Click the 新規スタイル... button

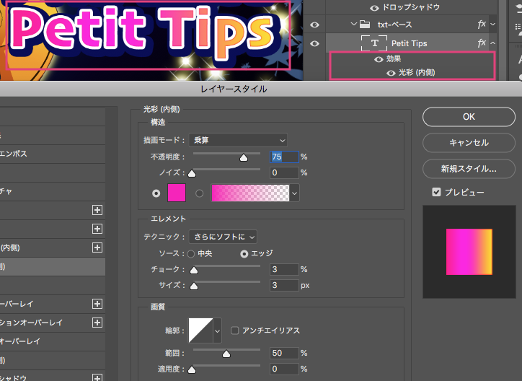pos(469,169)
